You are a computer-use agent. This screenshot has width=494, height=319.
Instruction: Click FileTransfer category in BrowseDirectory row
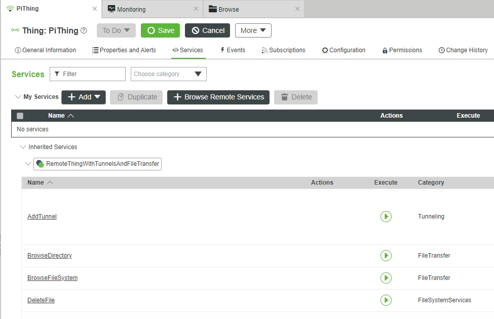(434, 255)
